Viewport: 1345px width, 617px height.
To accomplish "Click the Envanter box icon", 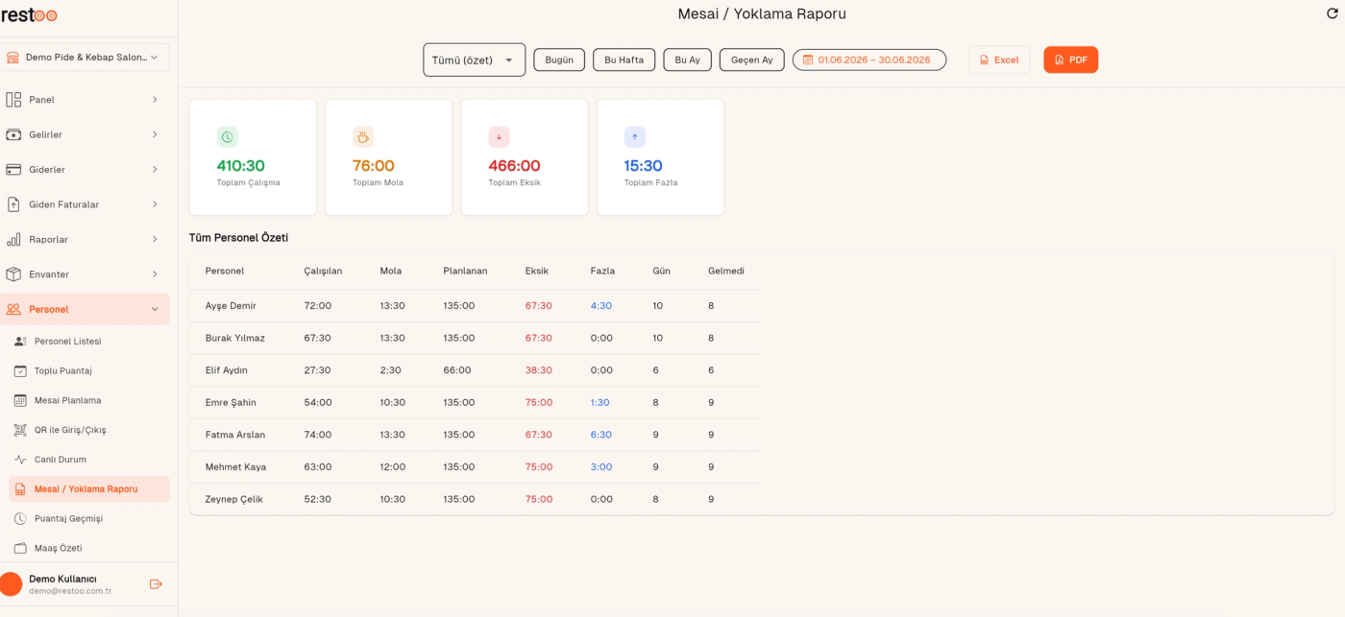I will click(13, 274).
